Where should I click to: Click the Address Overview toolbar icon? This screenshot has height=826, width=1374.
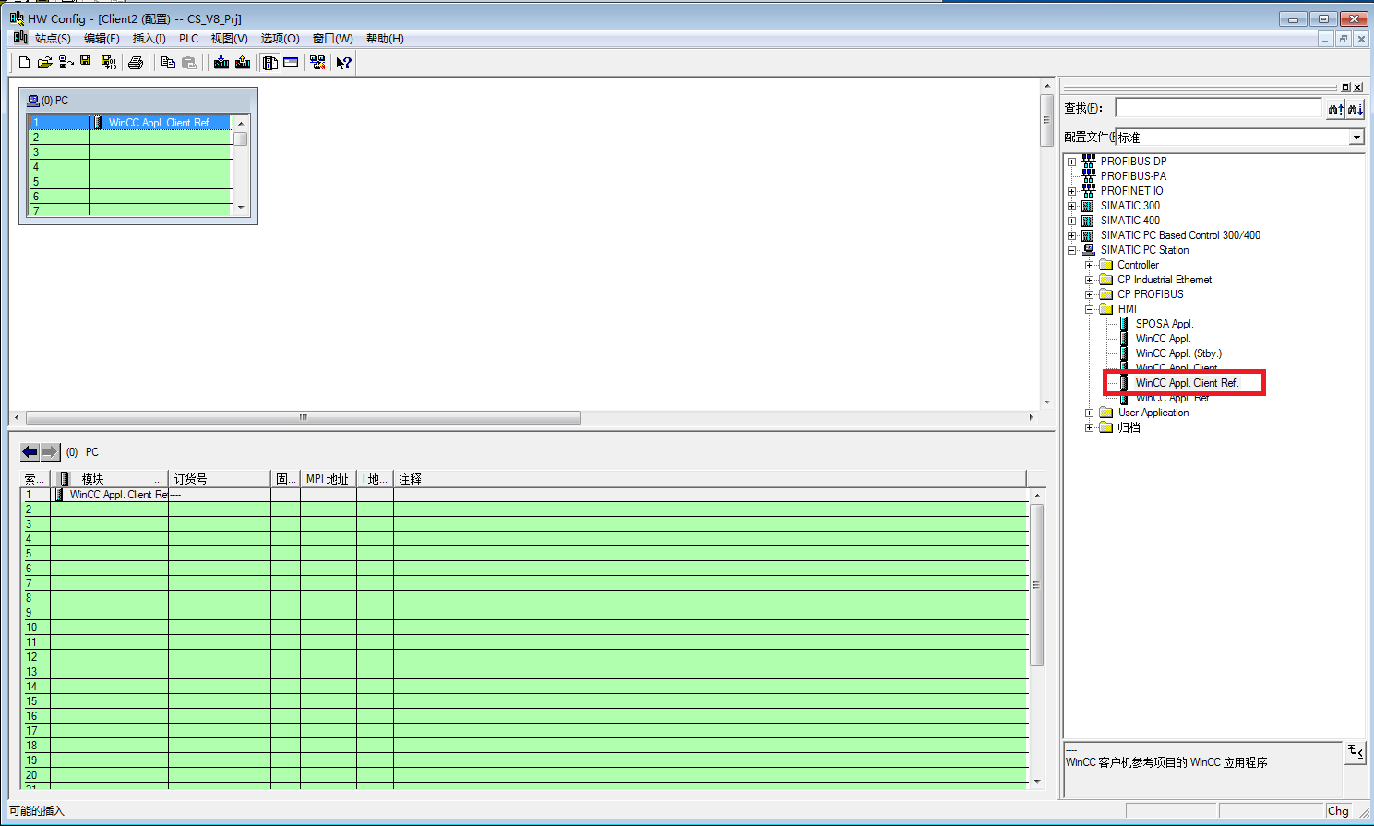click(x=291, y=63)
